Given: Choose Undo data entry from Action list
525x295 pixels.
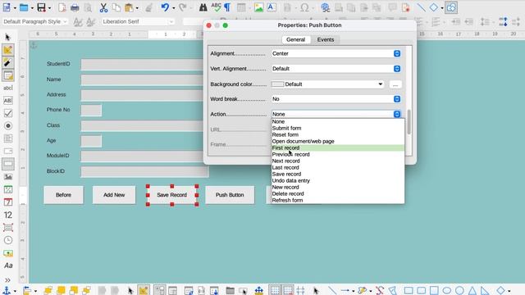Looking at the screenshot, I should point(337,180).
